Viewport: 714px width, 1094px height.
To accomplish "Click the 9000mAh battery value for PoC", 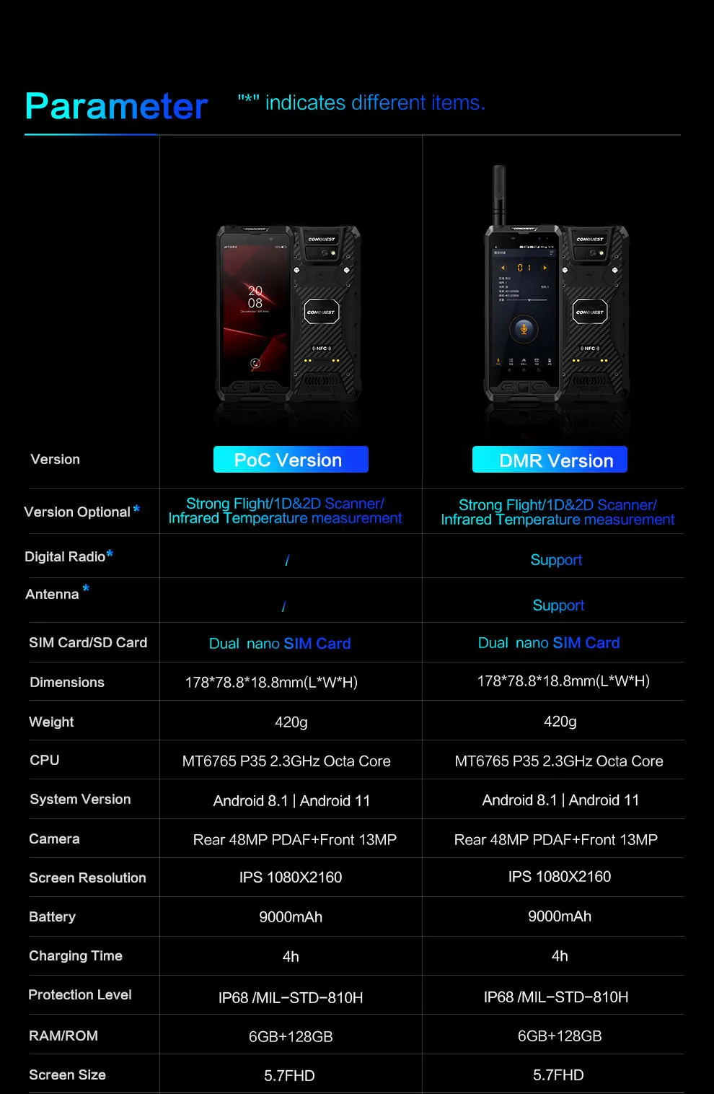I will (291, 917).
